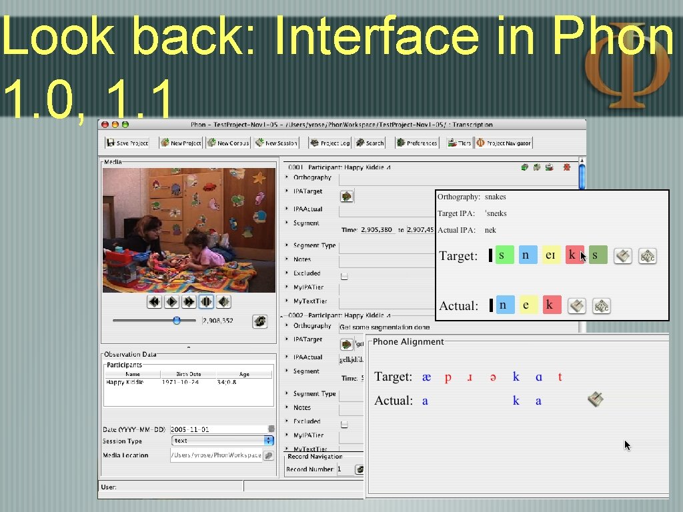
Task: Click the New Project toolbar button
Action: tap(181, 143)
